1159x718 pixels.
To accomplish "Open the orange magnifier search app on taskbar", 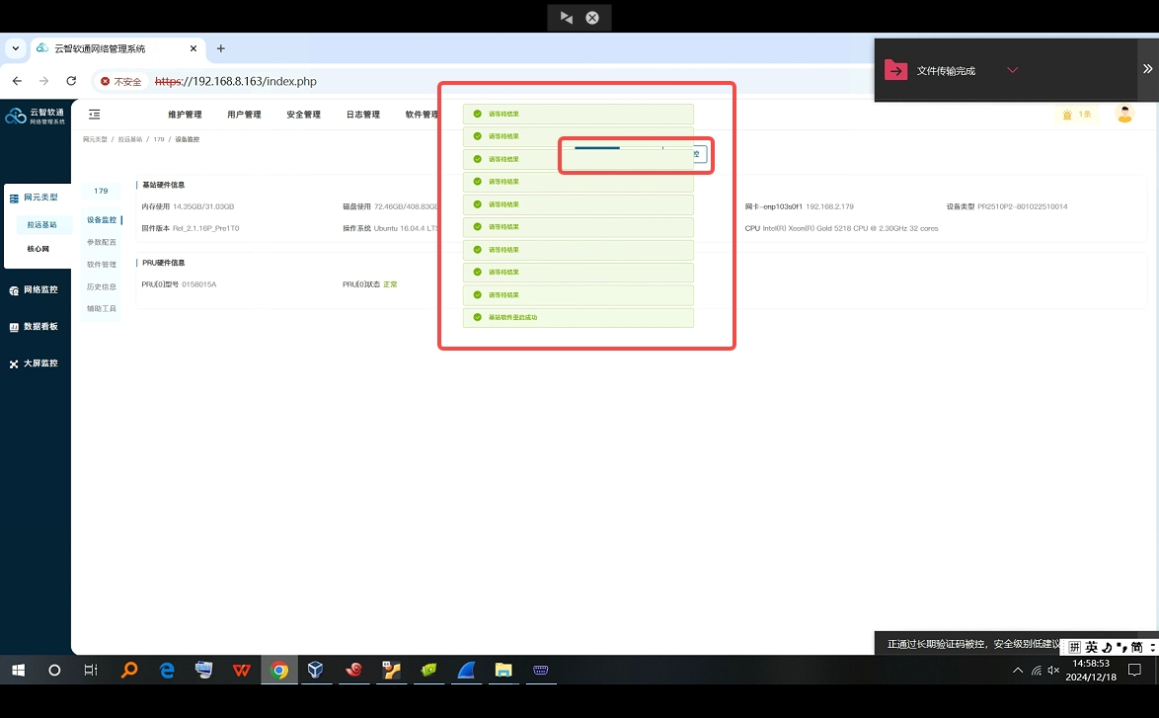I will [129, 670].
